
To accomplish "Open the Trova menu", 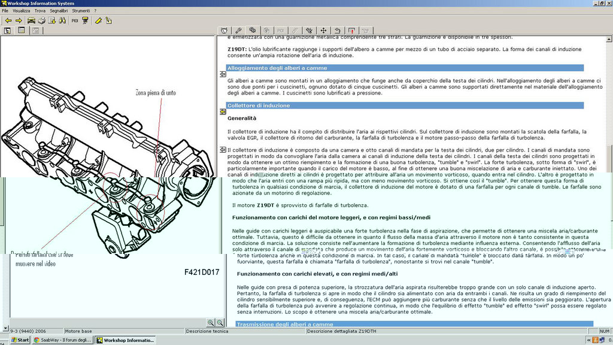I will (40, 11).
